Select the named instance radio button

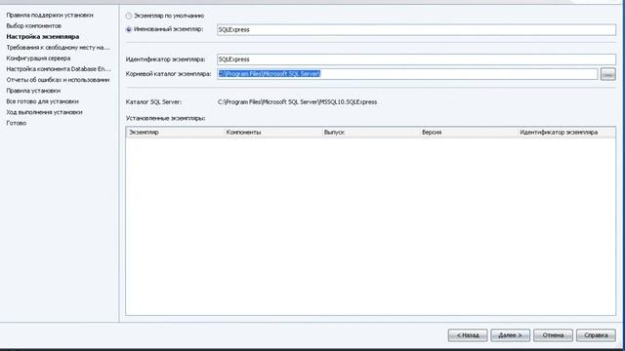click(x=129, y=29)
